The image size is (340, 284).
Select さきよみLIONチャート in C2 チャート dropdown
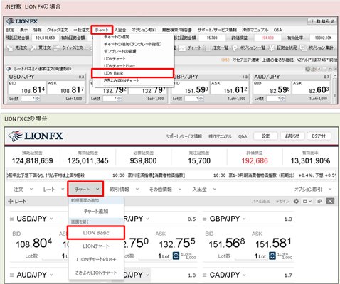point(96,273)
